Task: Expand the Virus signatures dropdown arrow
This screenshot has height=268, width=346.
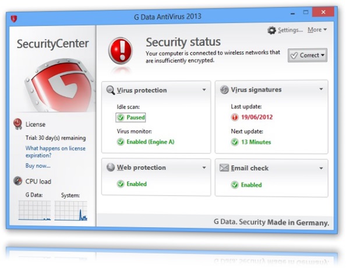Action: (321, 89)
